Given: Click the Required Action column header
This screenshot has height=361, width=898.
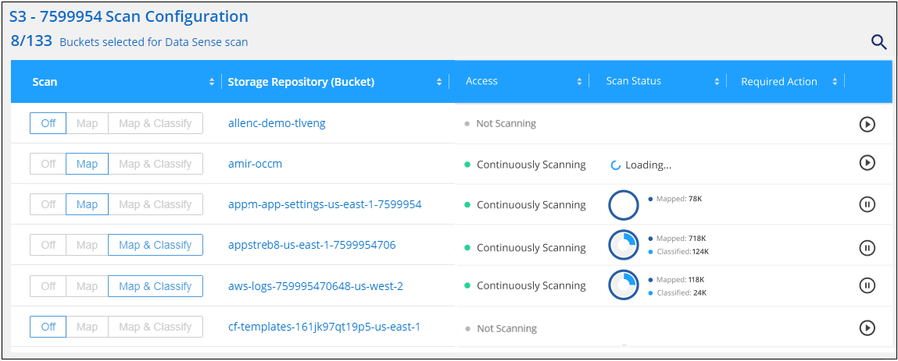Looking at the screenshot, I should click(778, 82).
